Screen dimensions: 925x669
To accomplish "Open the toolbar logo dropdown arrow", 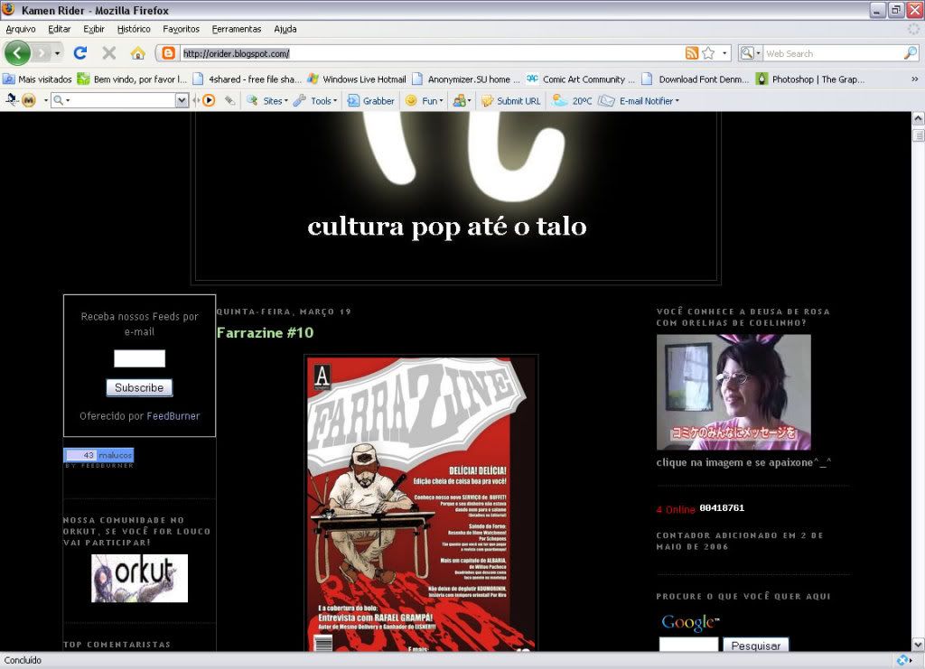I will (x=45, y=101).
